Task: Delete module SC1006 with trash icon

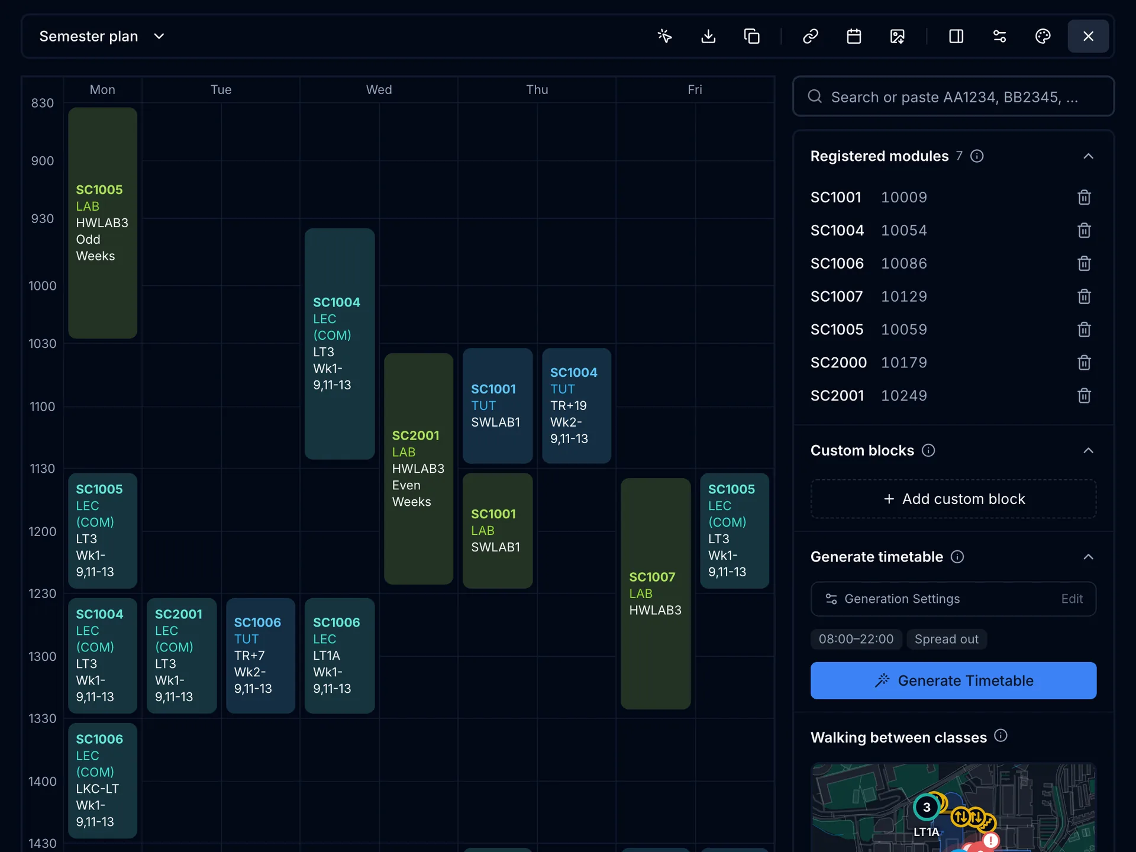Action: coord(1084,263)
